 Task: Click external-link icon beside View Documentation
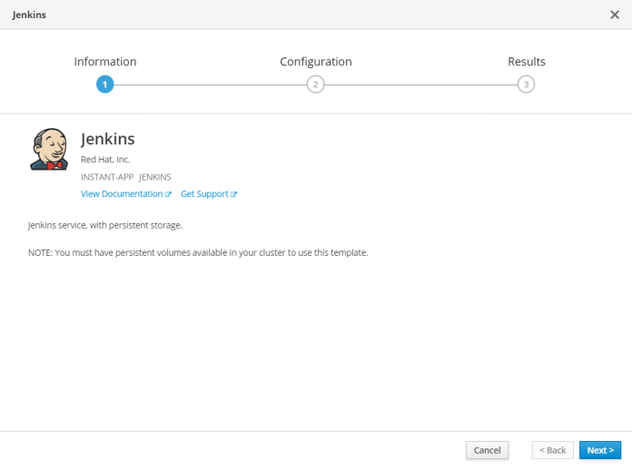[x=168, y=194]
